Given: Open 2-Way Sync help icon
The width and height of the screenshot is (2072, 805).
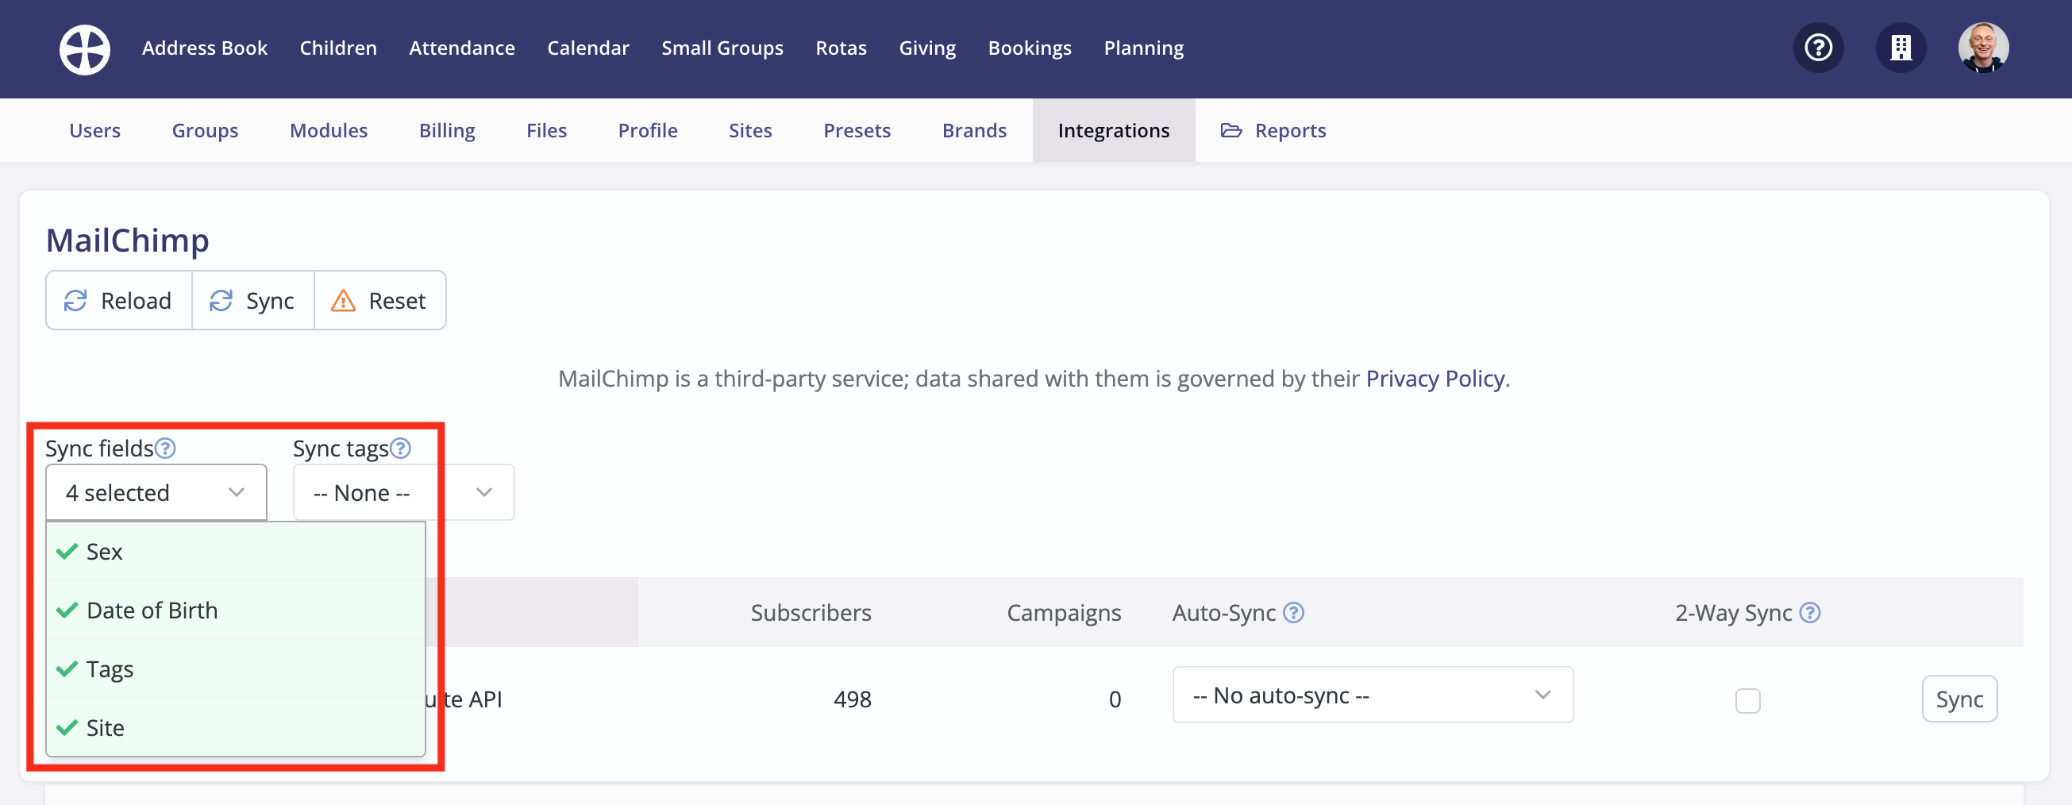Looking at the screenshot, I should click(x=1810, y=613).
